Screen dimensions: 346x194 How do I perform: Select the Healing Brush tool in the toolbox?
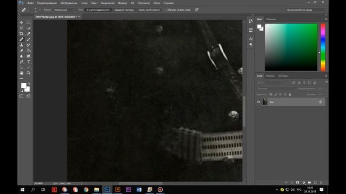[x=22, y=39]
